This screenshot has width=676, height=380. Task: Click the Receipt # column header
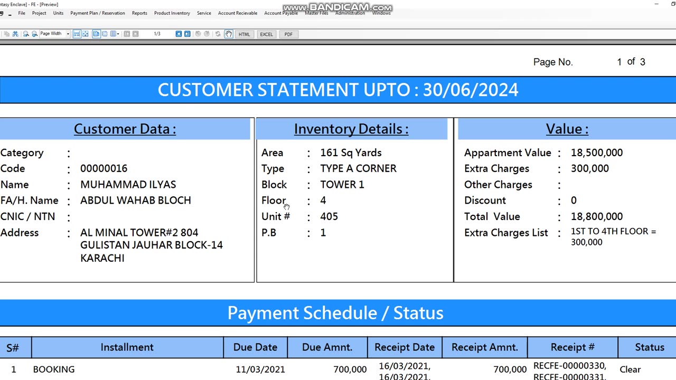(572, 347)
